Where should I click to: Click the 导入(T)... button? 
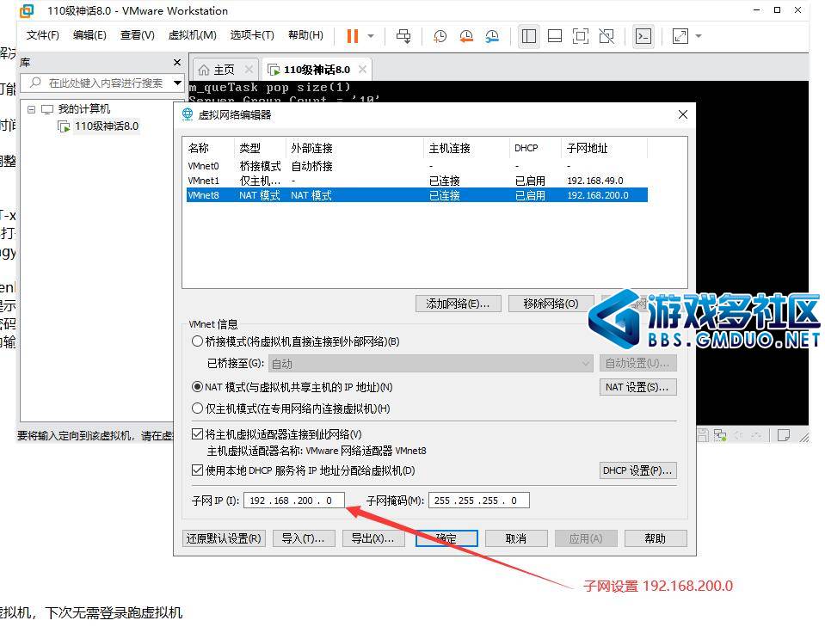pos(304,538)
